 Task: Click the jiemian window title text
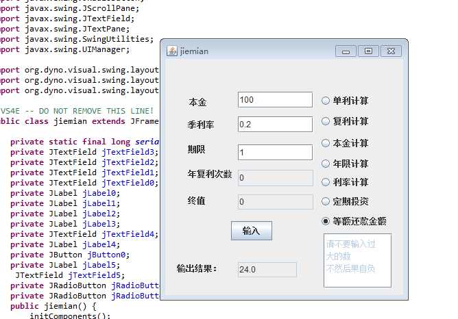[194, 51]
